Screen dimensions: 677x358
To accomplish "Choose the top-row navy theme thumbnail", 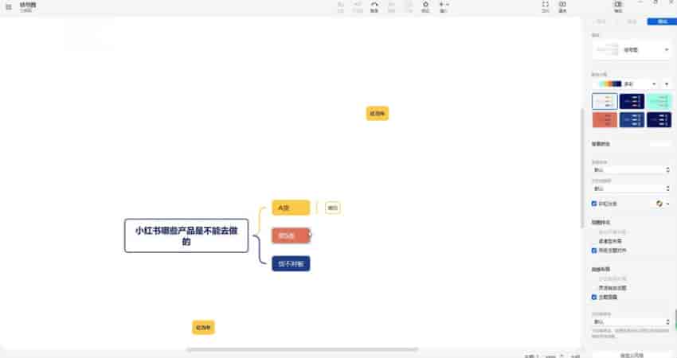I will (632, 101).
